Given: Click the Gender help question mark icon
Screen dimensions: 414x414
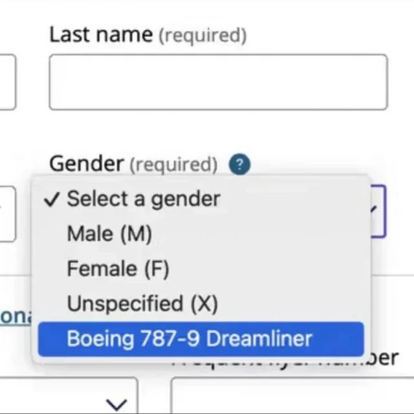Looking at the screenshot, I should tap(239, 164).
